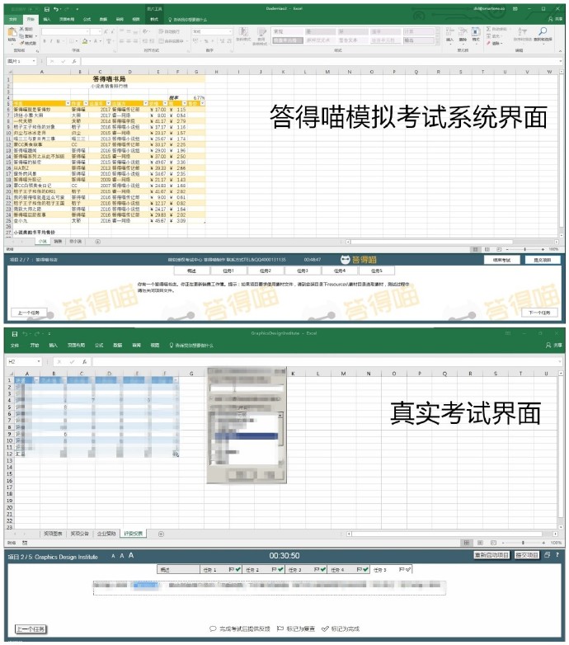The height and width of the screenshot is (645, 569).
Task: Click 结束考试 button in mock exam
Action: (x=501, y=260)
